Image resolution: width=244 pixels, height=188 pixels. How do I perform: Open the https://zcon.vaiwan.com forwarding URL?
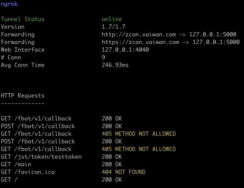click(140, 42)
